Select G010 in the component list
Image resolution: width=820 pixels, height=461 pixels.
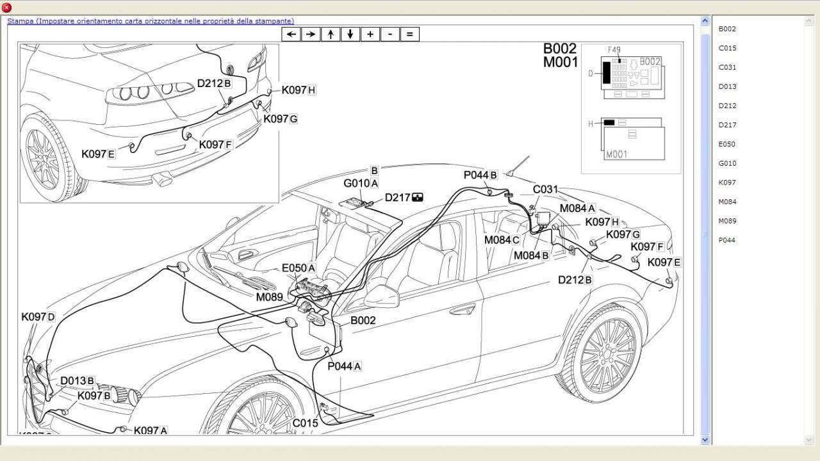click(727, 163)
